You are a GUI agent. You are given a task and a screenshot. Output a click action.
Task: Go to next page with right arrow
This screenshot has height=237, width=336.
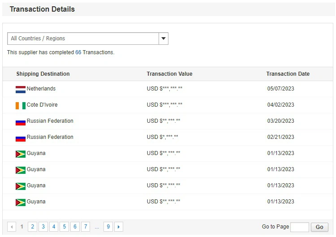click(x=119, y=227)
